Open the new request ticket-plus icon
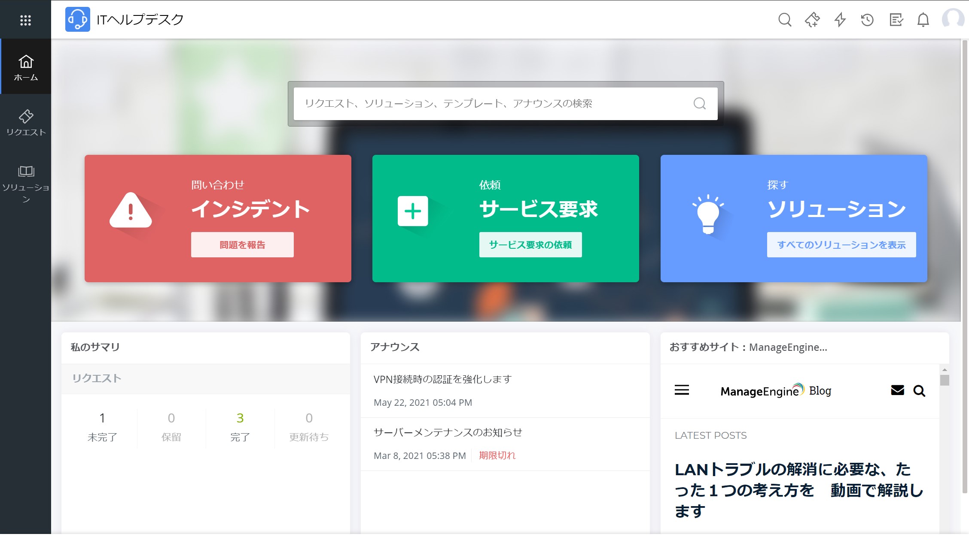Screen dimensions: 969x552 (812, 20)
